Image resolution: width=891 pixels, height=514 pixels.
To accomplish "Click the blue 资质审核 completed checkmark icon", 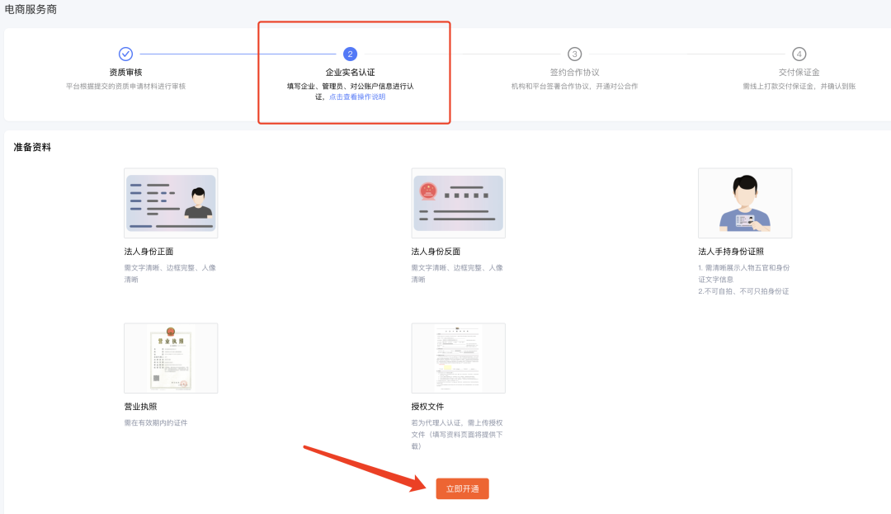I will point(125,53).
